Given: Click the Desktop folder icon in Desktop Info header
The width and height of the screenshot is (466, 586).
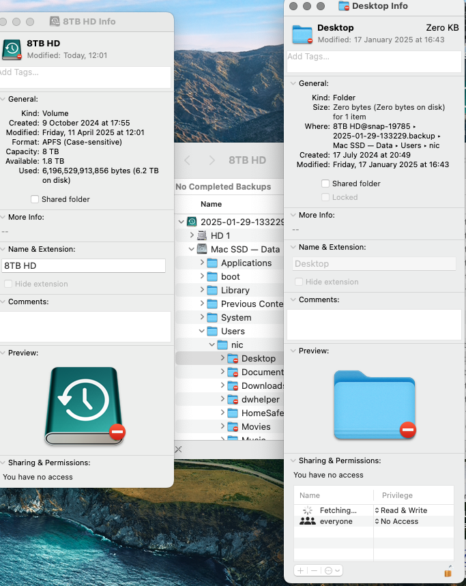Looking at the screenshot, I should tap(302, 34).
